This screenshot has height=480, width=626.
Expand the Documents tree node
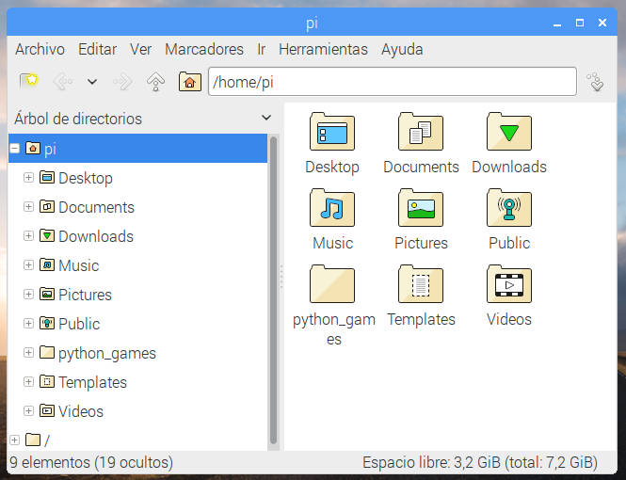click(28, 207)
